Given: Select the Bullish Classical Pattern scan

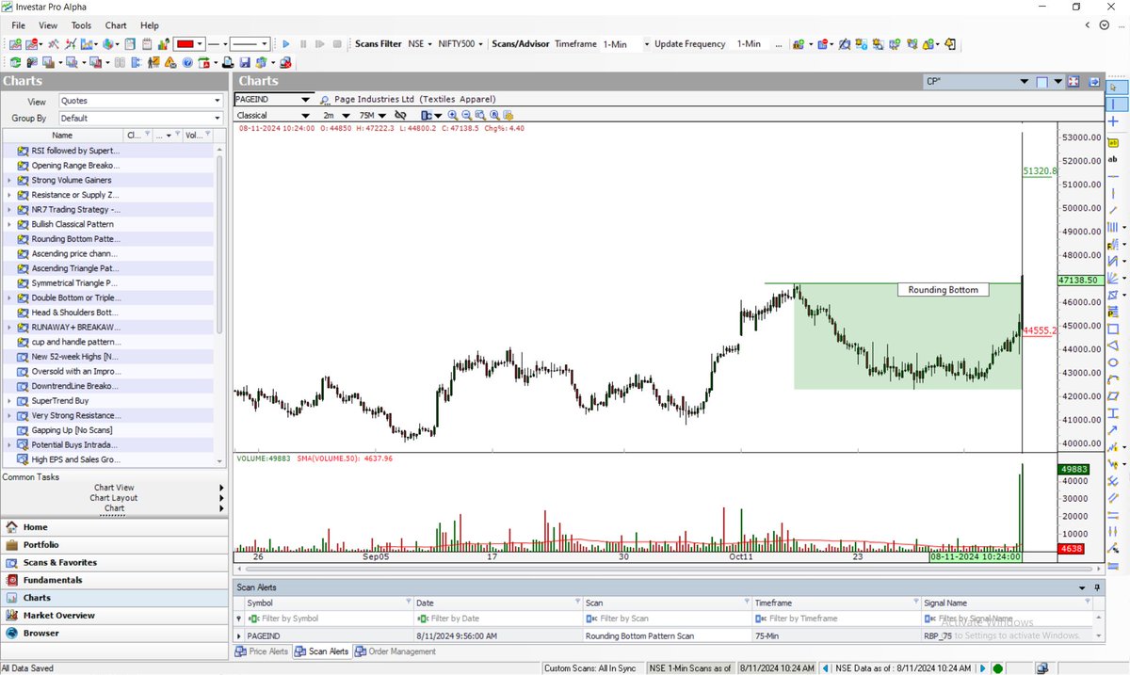Looking at the screenshot, I should [73, 224].
